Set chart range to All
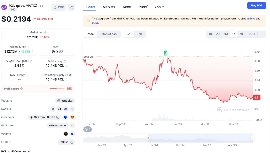The height and width of the screenshot is (153, 270). point(241,34)
